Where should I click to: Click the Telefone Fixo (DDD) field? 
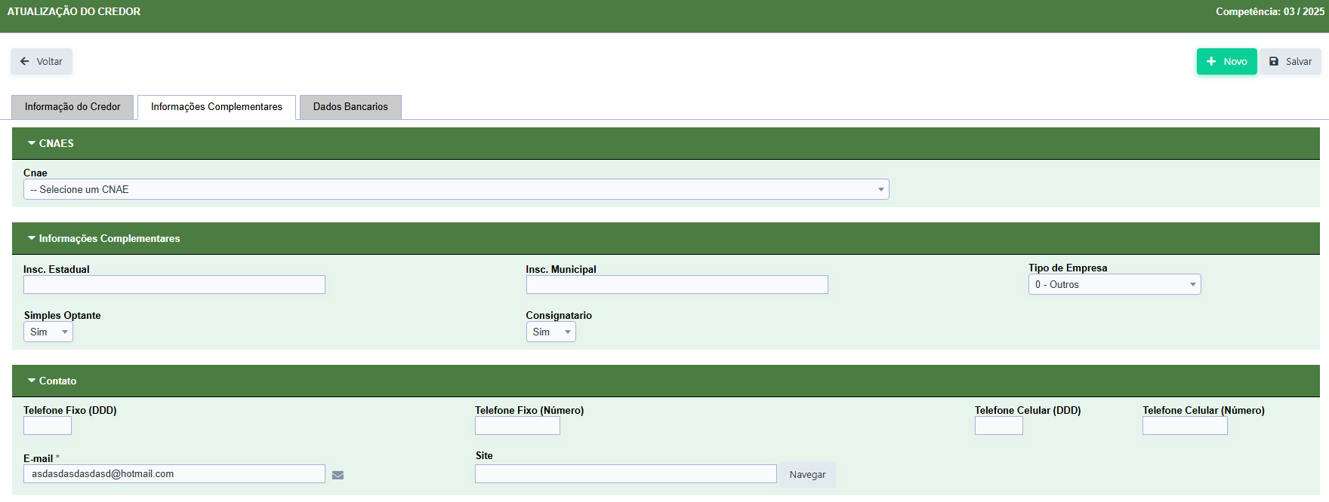click(48, 426)
